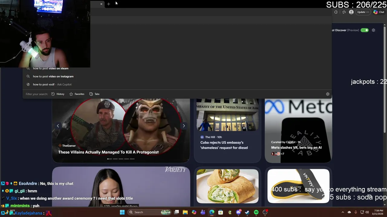The height and width of the screenshot is (217, 387).
Task: Click Copilot icon beside 'how to post vodf'
Action: [x=28, y=84]
